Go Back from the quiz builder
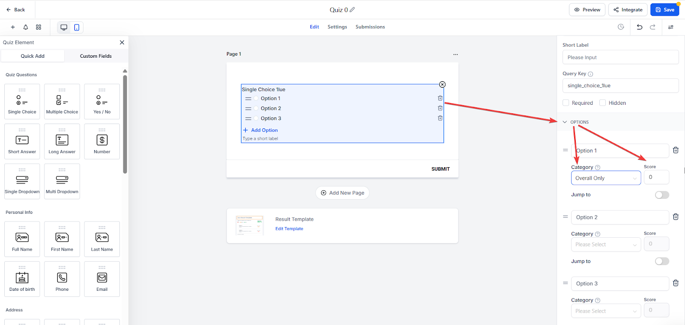685x325 pixels. 16,10
